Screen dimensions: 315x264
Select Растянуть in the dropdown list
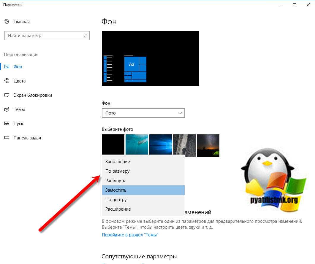(115, 181)
